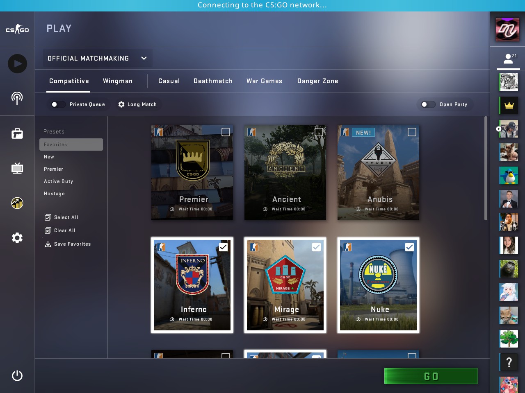Viewport: 525px width, 393px height.
Task: Uncheck the Inferno map checkbox
Action: pos(223,247)
